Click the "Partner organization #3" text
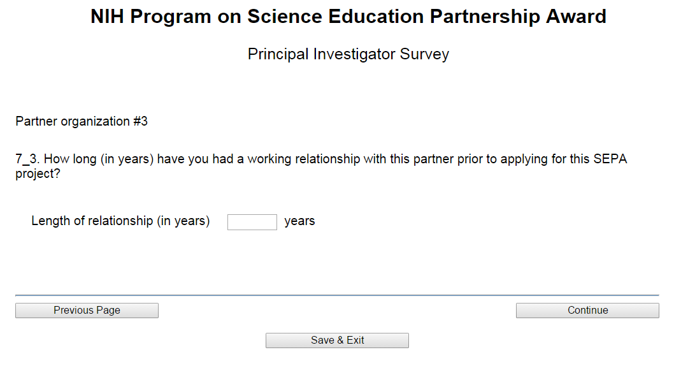The image size is (674, 366). [82, 121]
